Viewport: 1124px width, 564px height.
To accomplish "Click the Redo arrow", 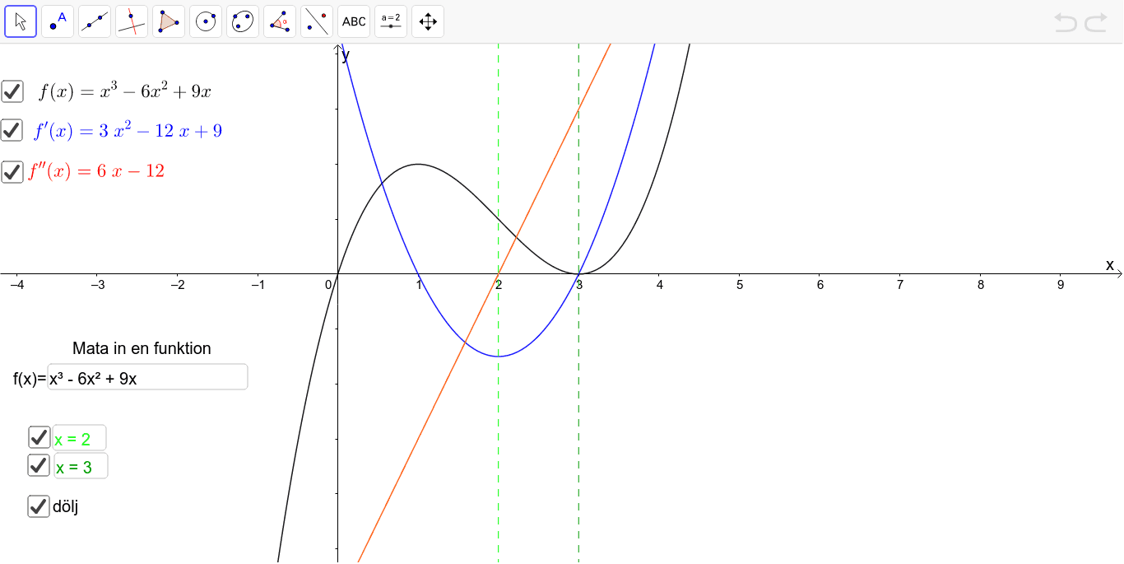I will 1096,22.
